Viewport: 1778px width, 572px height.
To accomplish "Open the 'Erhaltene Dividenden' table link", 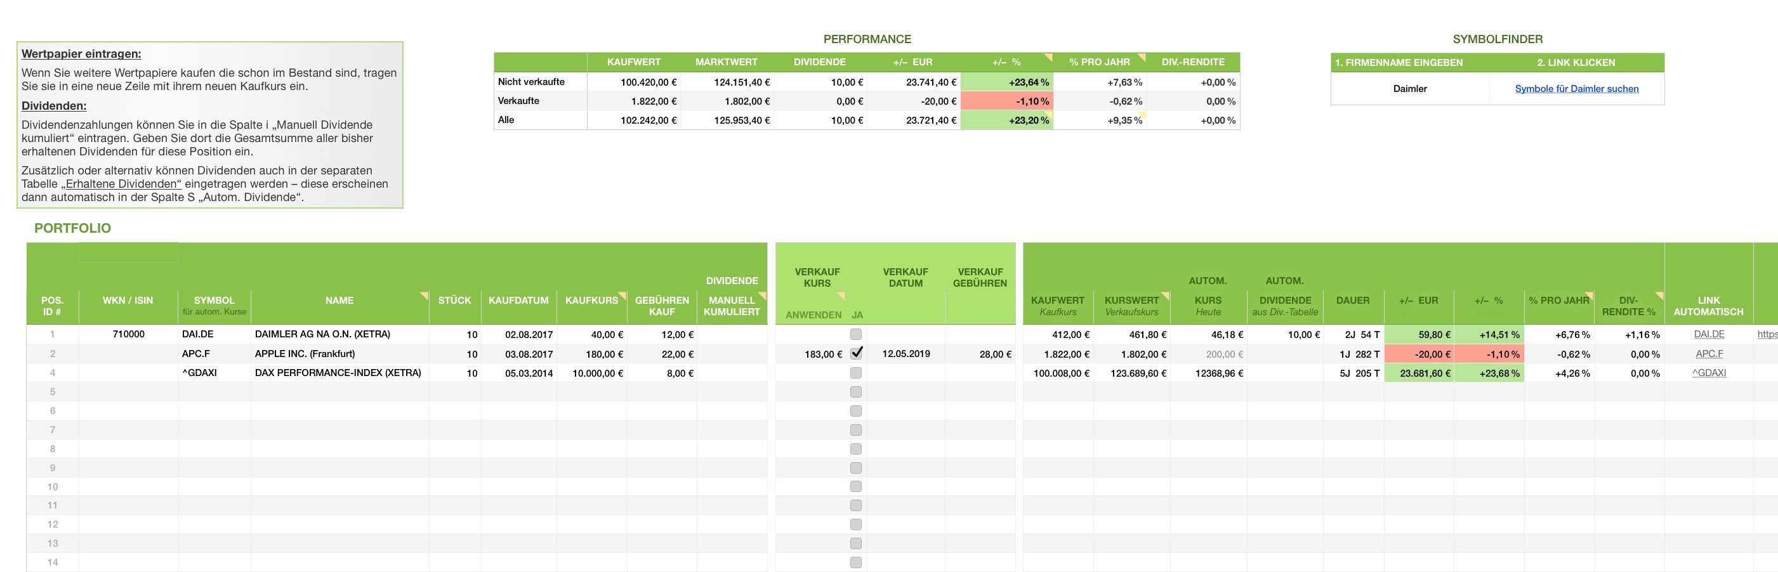I will click(123, 185).
